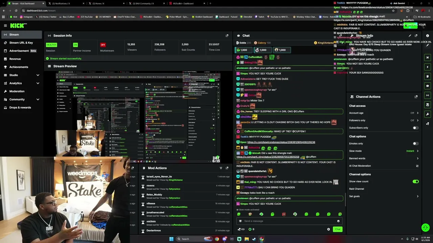Open Slow mode options showing Instant
Image resolution: width=433 pixels, height=243 pixels.
[x=384, y=151]
